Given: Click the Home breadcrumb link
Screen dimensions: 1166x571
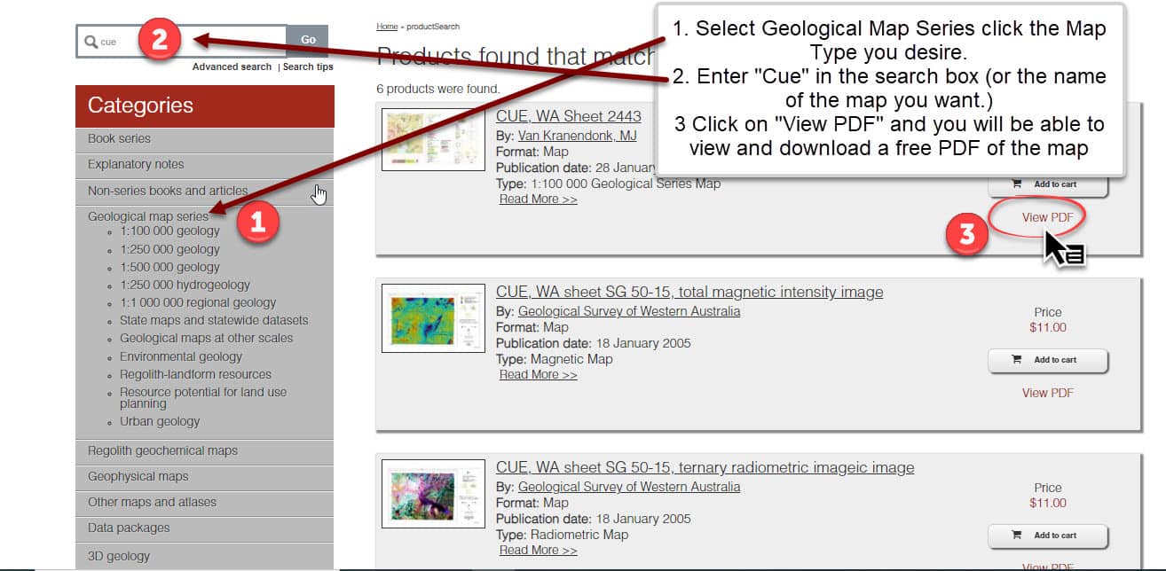Looking at the screenshot, I should [x=387, y=27].
